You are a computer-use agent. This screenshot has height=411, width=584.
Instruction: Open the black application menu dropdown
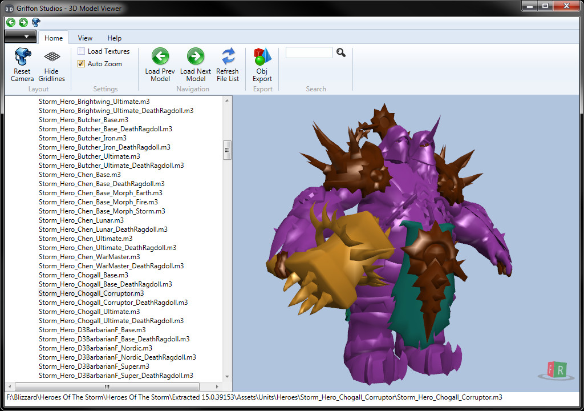click(21, 37)
